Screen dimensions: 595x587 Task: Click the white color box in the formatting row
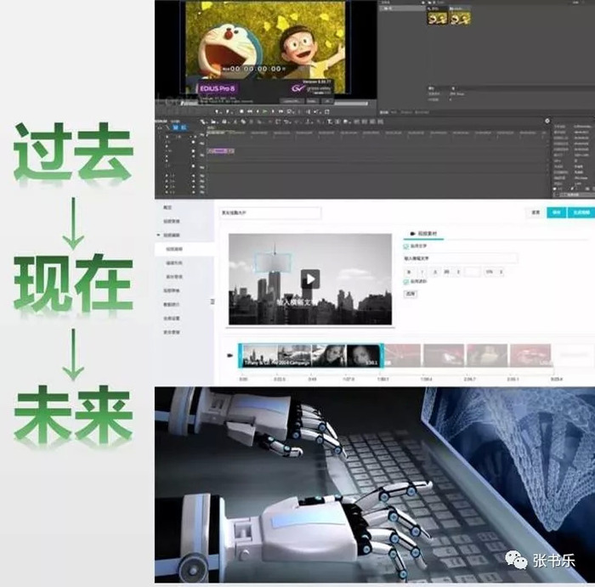(473, 272)
